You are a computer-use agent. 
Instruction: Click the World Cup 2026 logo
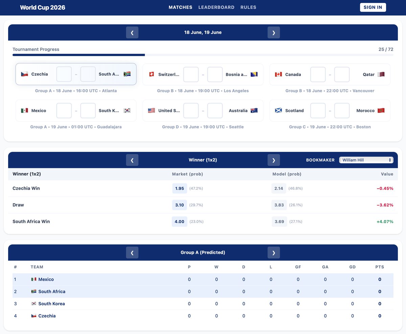point(43,7)
